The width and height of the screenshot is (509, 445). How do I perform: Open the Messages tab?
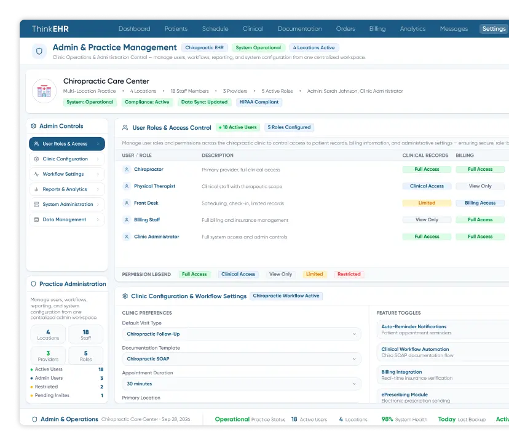coord(454,29)
